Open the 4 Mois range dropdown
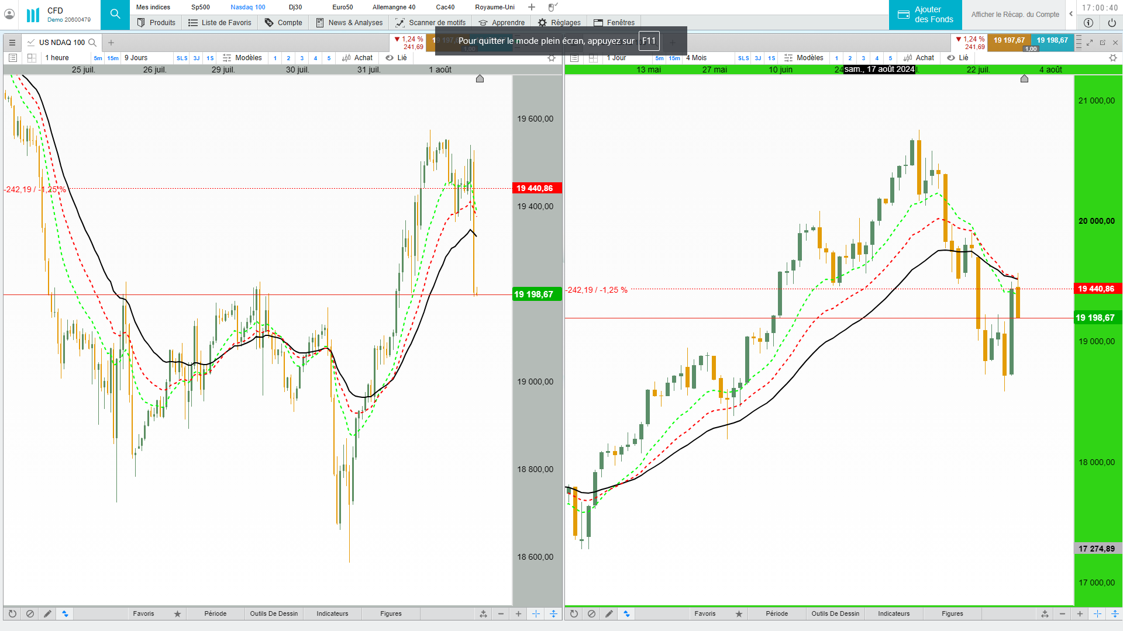 point(696,58)
